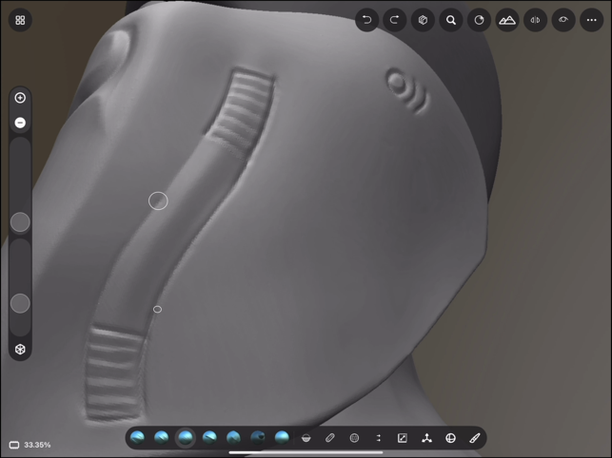Select the highlighted third brush sphere
Viewport: 612px width, 458px height.
tap(186, 438)
